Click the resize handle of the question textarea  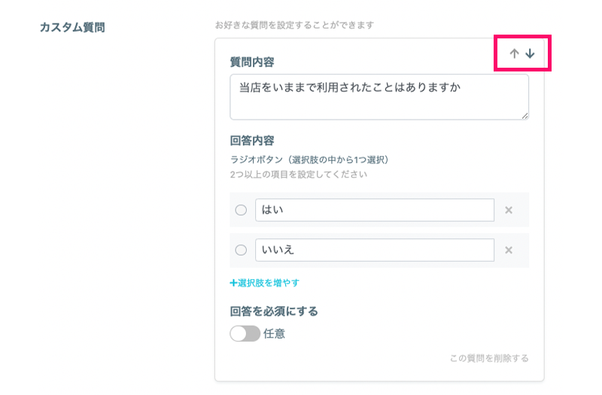pos(525,116)
